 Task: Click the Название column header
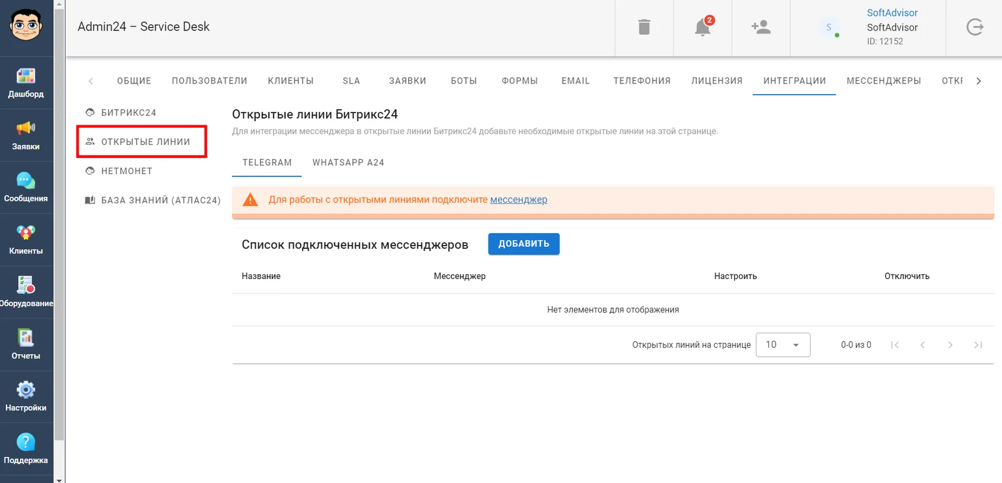click(x=261, y=276)
